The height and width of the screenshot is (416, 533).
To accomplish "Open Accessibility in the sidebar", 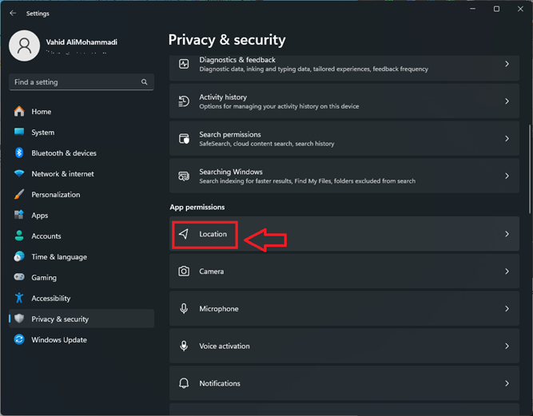I will (82, 298).
